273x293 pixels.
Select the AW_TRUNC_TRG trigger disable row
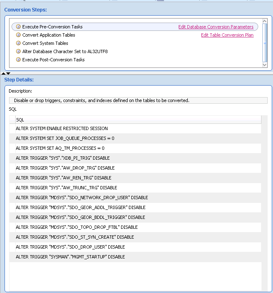coord(135,188)
